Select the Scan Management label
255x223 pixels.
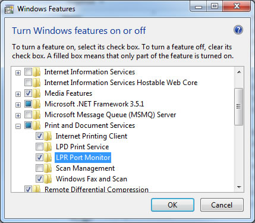coord(85,168)
